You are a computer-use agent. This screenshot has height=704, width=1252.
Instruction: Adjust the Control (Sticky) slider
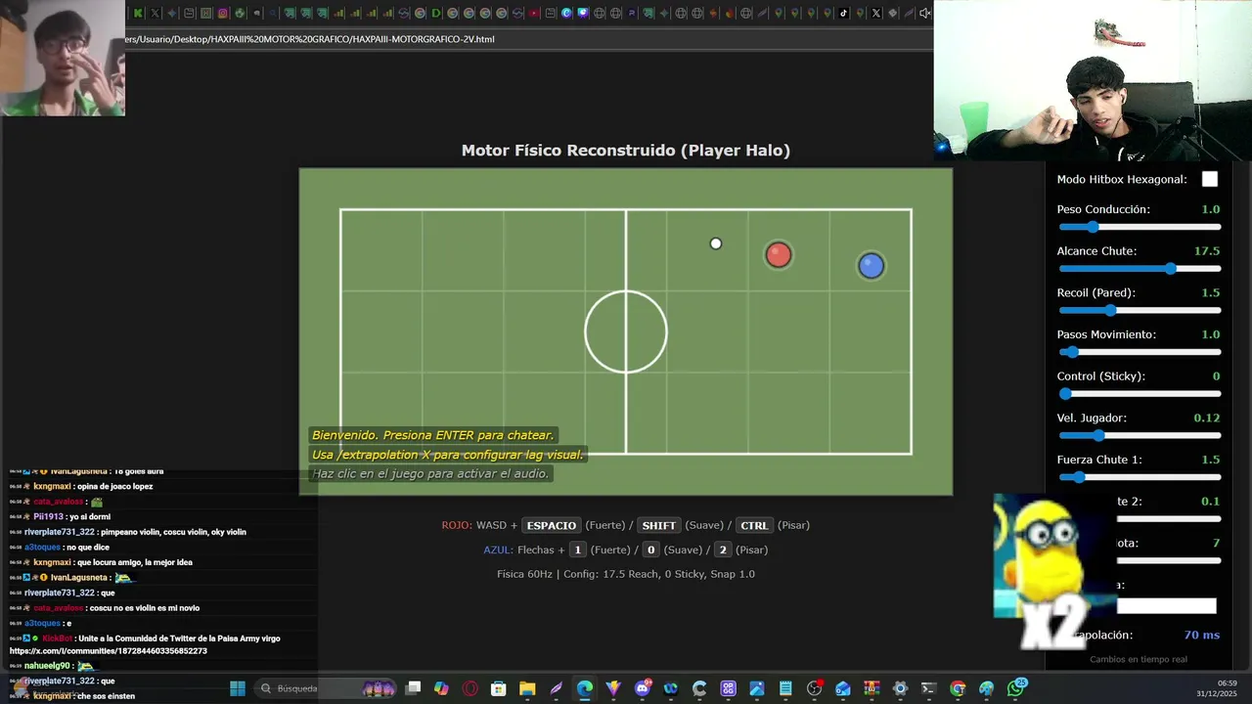tap(1140, 394)
